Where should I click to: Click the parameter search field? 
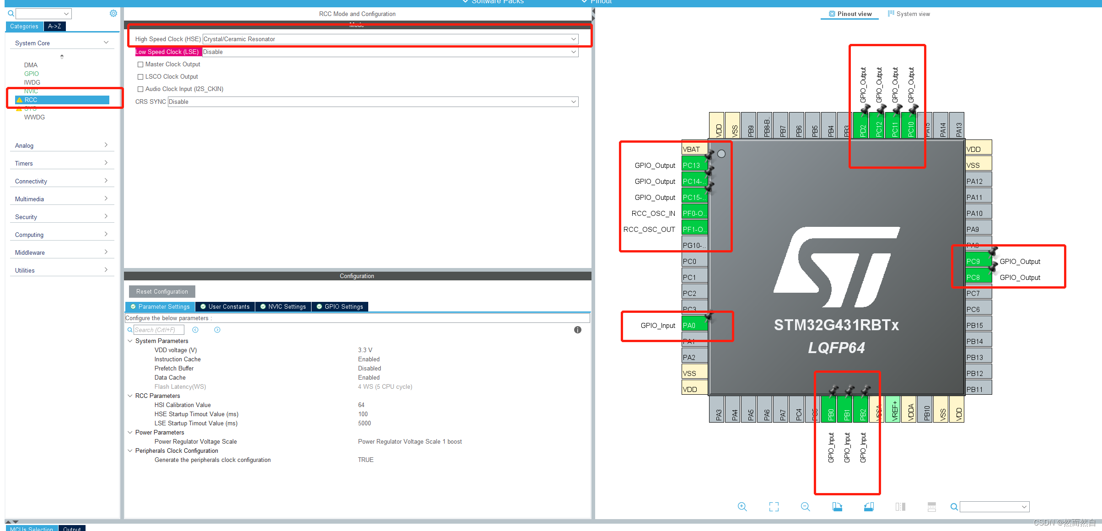coord(158,330)
